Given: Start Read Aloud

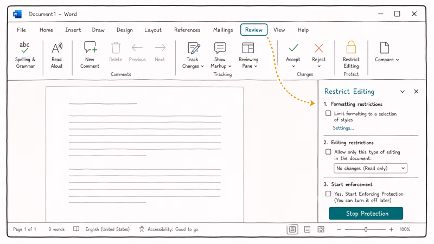Looking at the screenshot, I should pyautogui.click(x=57, y=55).
